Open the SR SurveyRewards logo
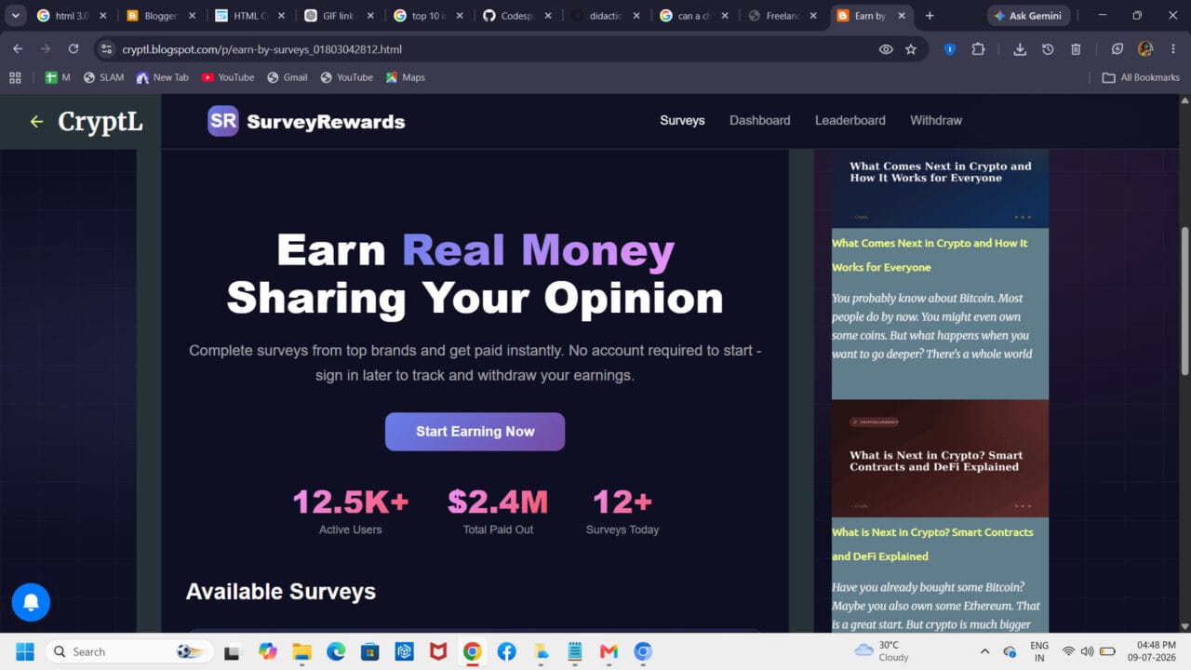Image resolution: width=1191 pixels, height=670 pixels. click(x=306, y=121)
